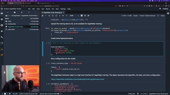
Task: Paste cells from clipboard in notebook toolbar
Action: 56,16
